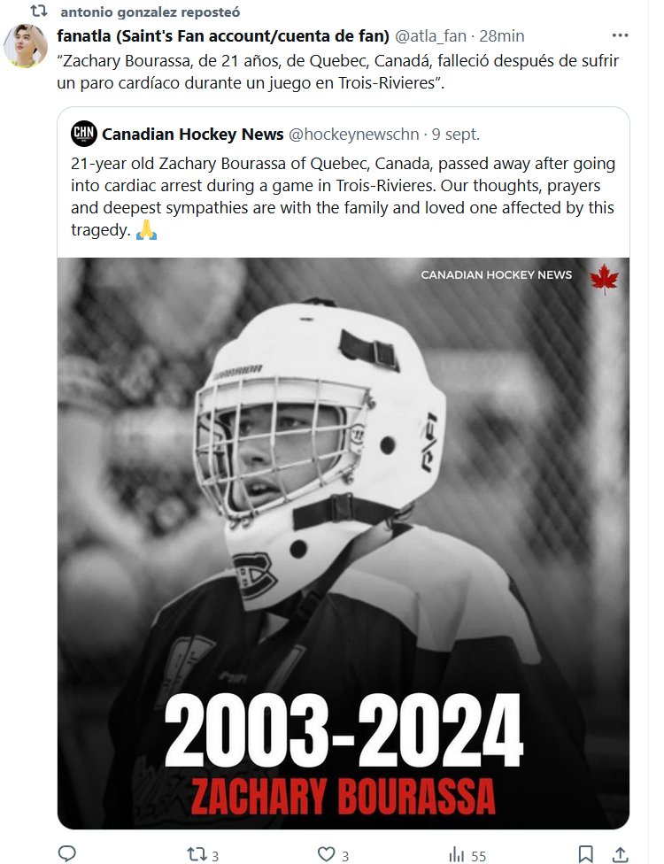Click the fanatla display name
This screenshot has height=864, width=664.
click(221, 35)
